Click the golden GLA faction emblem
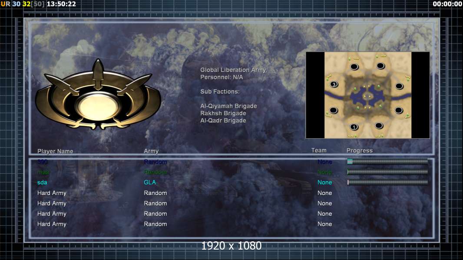The image size is (463, 260). 98,95
